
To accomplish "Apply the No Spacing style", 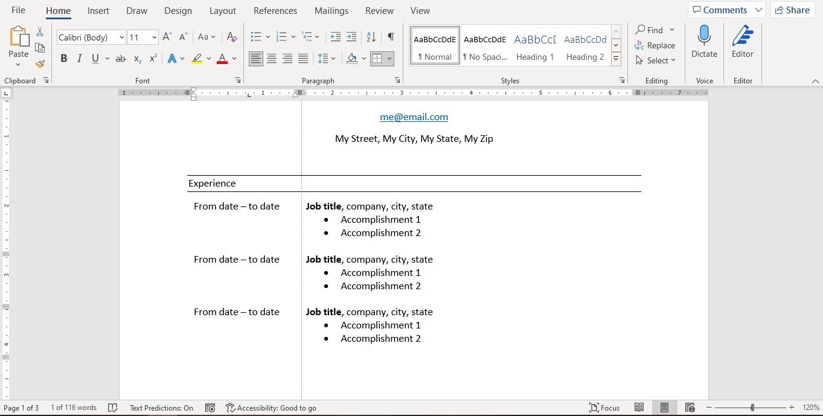I will [485, 46].
